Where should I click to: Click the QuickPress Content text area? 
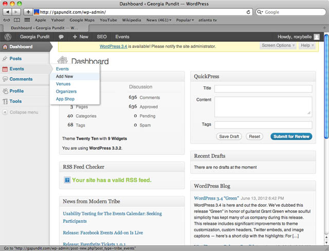(263, 107)
